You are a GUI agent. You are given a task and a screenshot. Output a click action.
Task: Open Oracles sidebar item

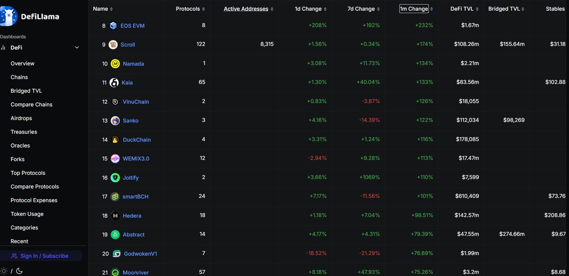(x=20, y=146)
